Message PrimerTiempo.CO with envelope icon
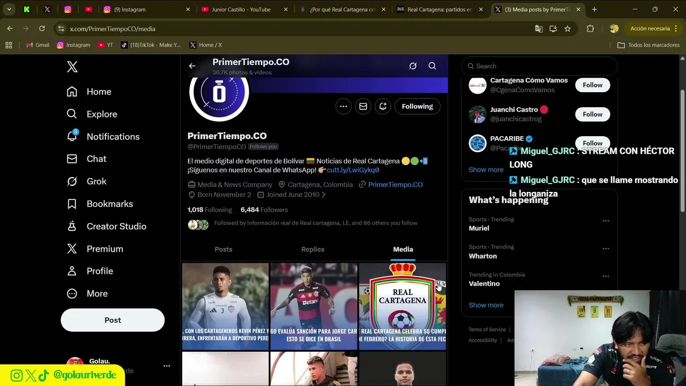The width and height of the screenshot is (686, 386). coord(363,106)
